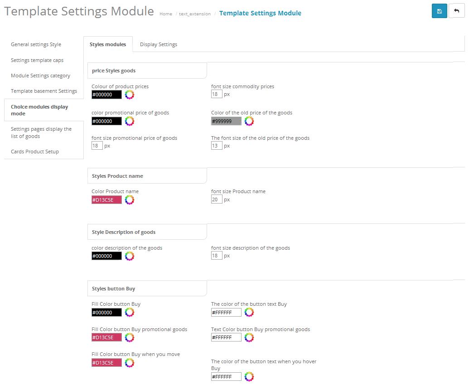469x389 pixels.
Task: Click the #D13C5E Color Product name swatch
Action: tap(106, 200)
